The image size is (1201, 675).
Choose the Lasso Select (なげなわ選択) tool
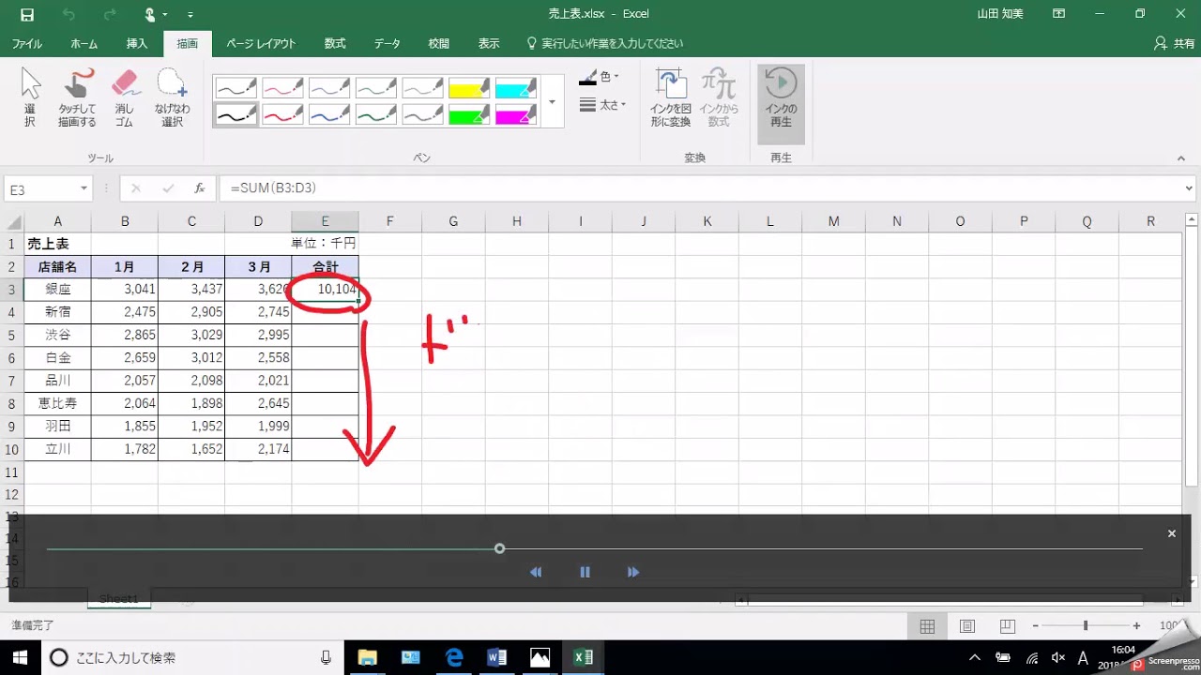coord(172,97)
